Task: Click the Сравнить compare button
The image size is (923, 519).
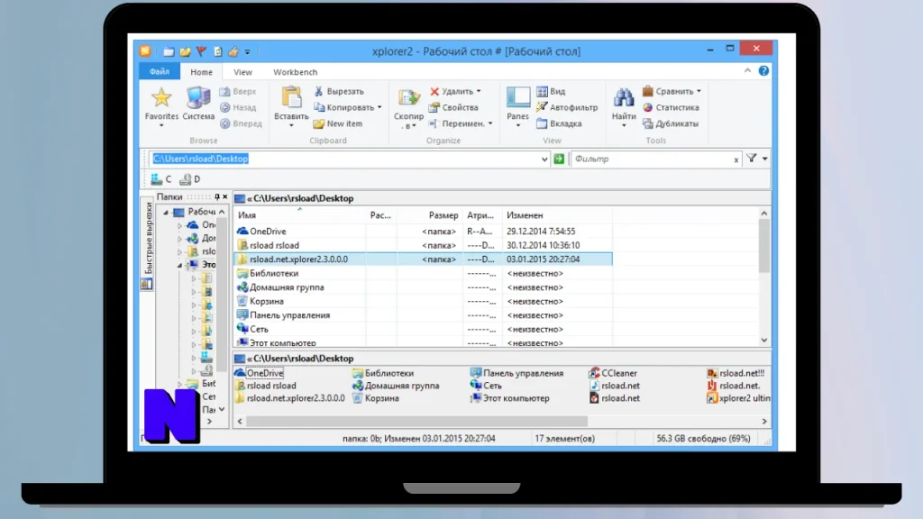Action: (668, 91)
